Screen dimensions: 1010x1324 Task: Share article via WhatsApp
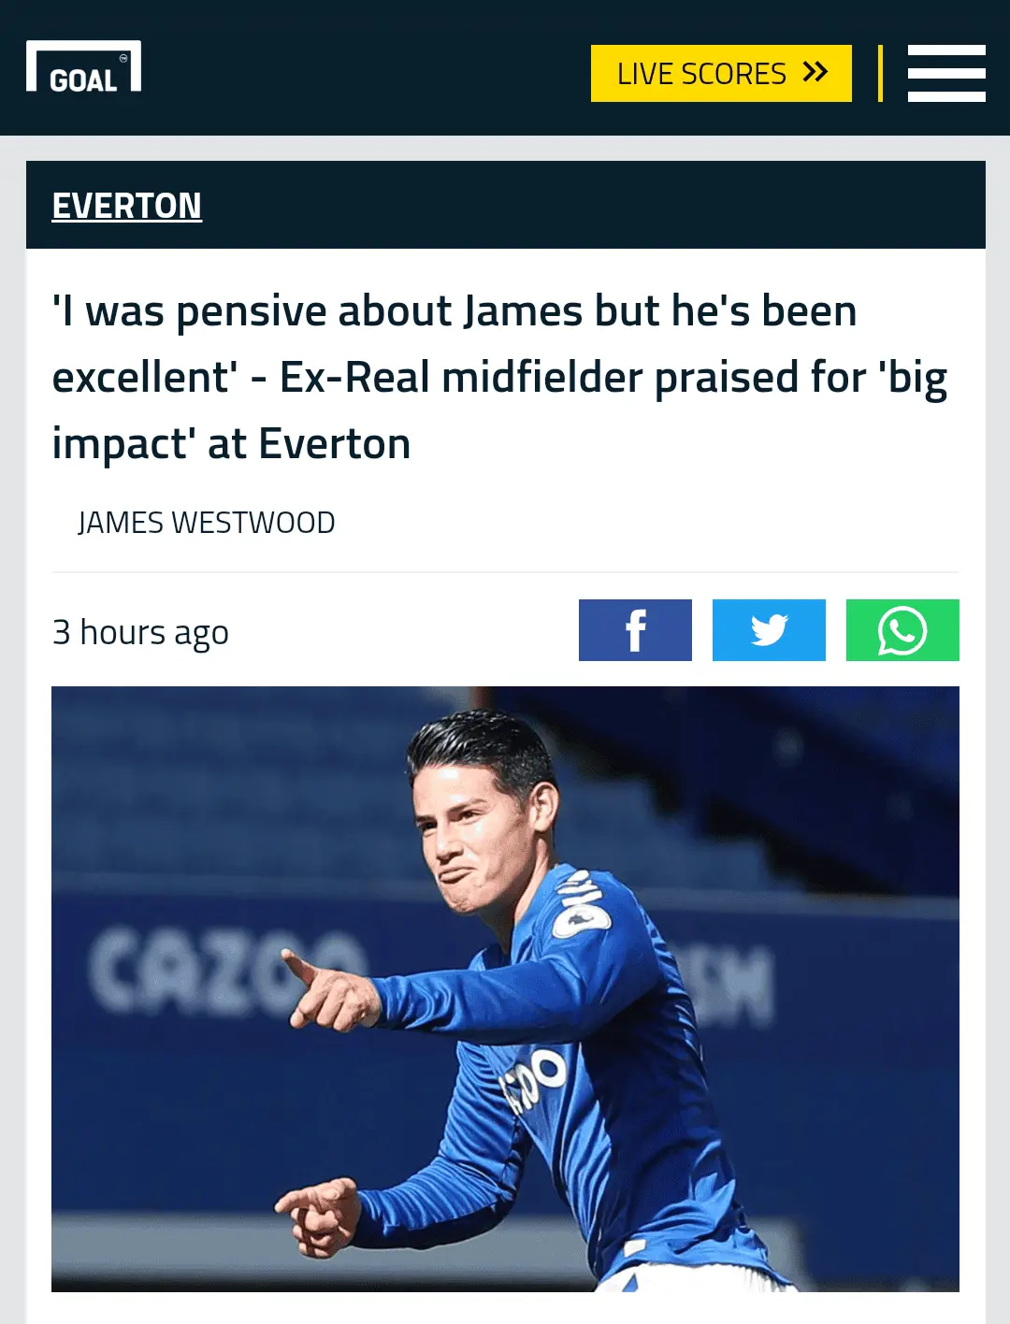click(902, 630)
